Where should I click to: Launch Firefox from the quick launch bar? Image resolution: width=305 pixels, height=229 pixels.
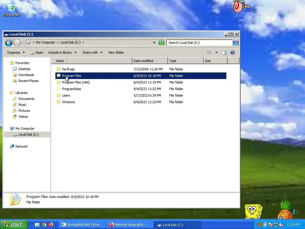pos(51,225)
